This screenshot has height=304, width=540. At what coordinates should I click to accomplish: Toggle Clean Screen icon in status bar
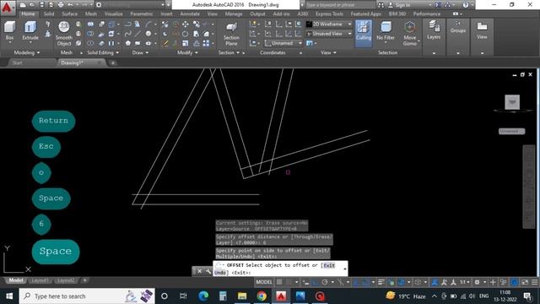[525, 282]
